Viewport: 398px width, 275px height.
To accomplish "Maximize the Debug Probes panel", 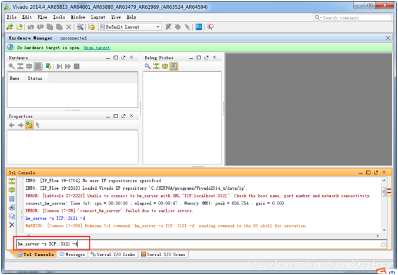I will (199, 58).
